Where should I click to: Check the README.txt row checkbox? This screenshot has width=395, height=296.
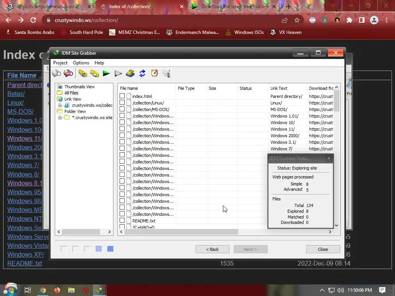pos(122,220)
